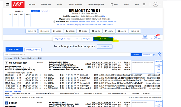181x107 pixels.
Task: Select race R9 7:18 PM
Action: click(x=135, y=31)
